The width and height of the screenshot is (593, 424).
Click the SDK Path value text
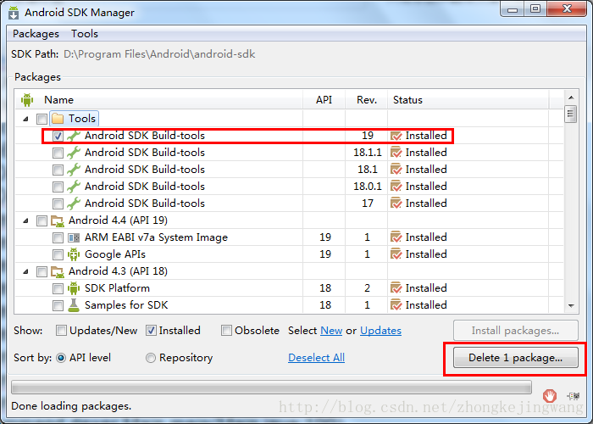[159, 54]
